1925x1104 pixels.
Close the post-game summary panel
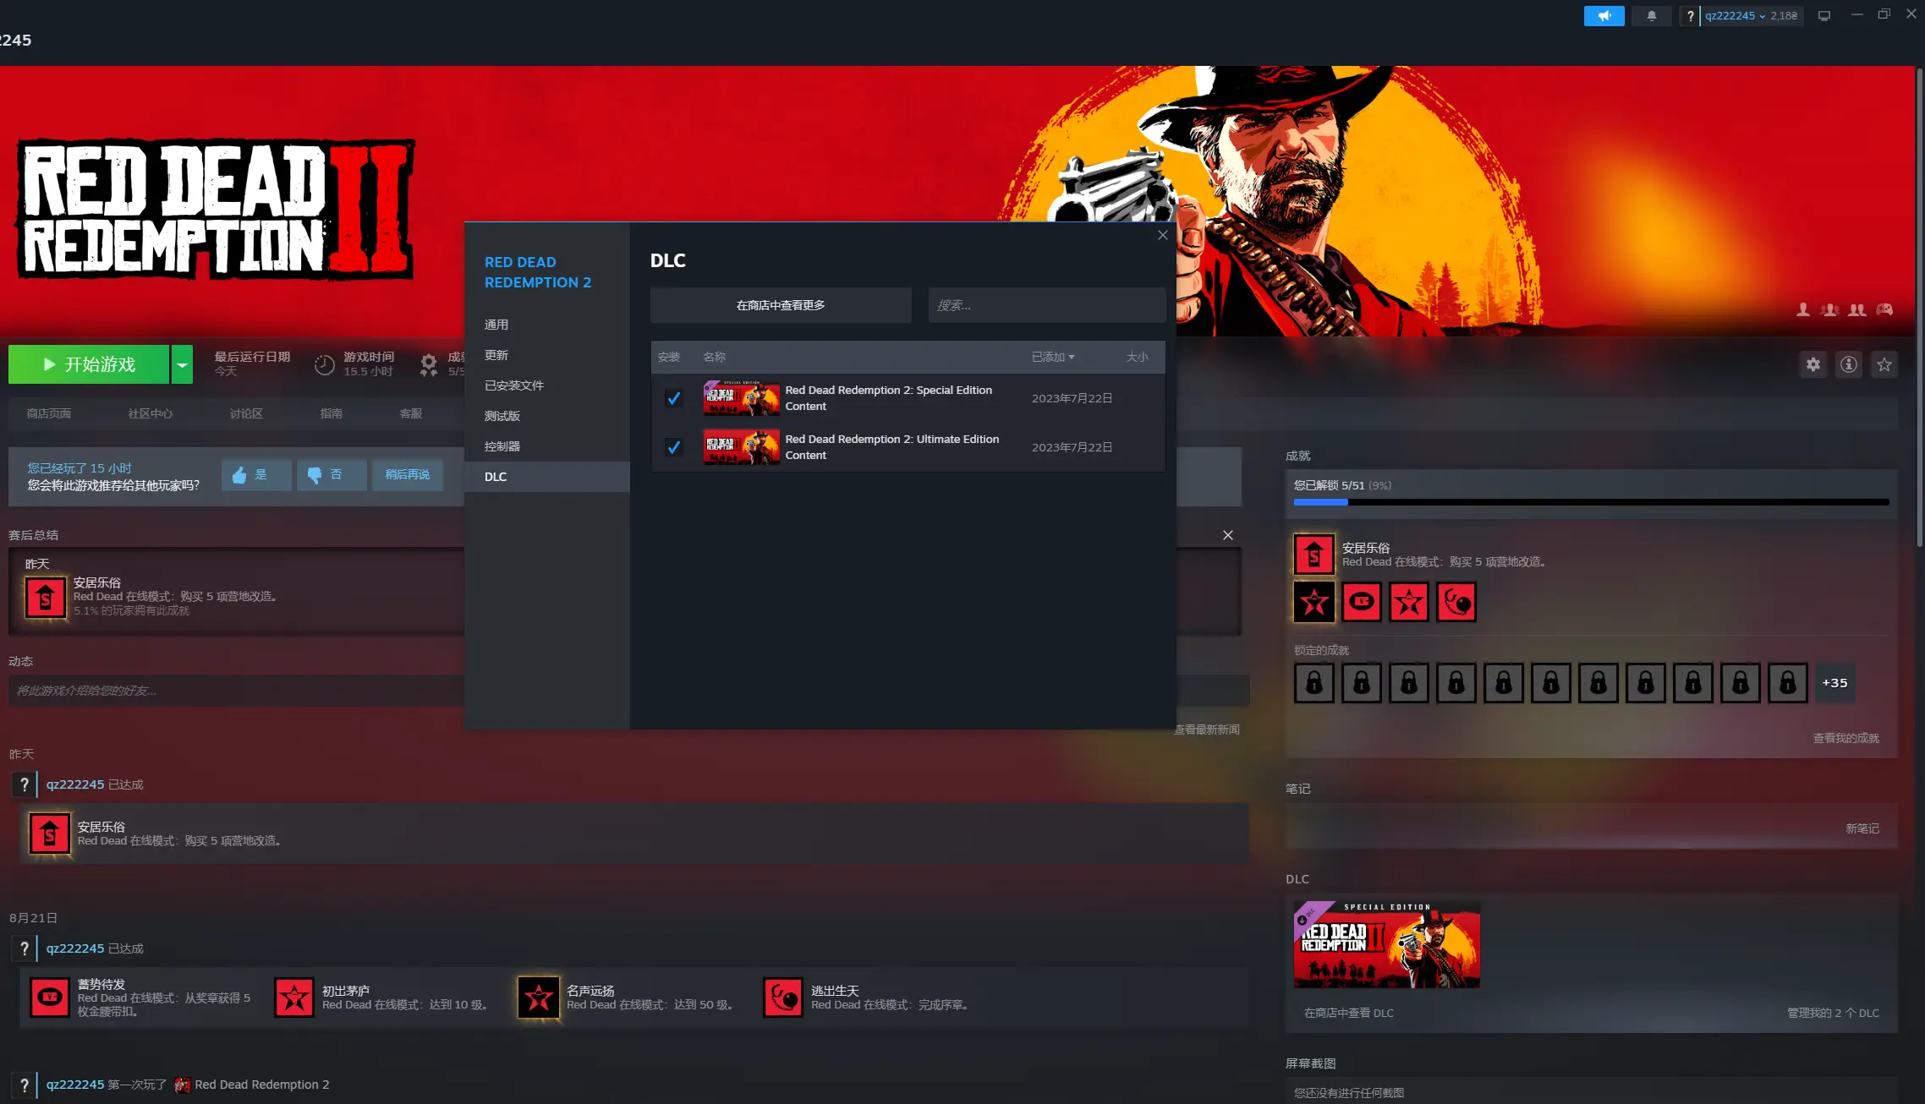click(x=1228, y=535)
